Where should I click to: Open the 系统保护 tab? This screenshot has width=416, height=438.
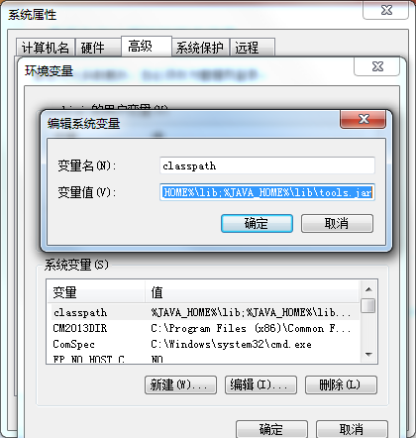[x=200, y=48]
